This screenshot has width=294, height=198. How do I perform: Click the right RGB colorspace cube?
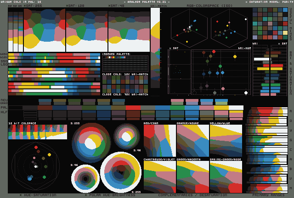[x=229, y=27]
